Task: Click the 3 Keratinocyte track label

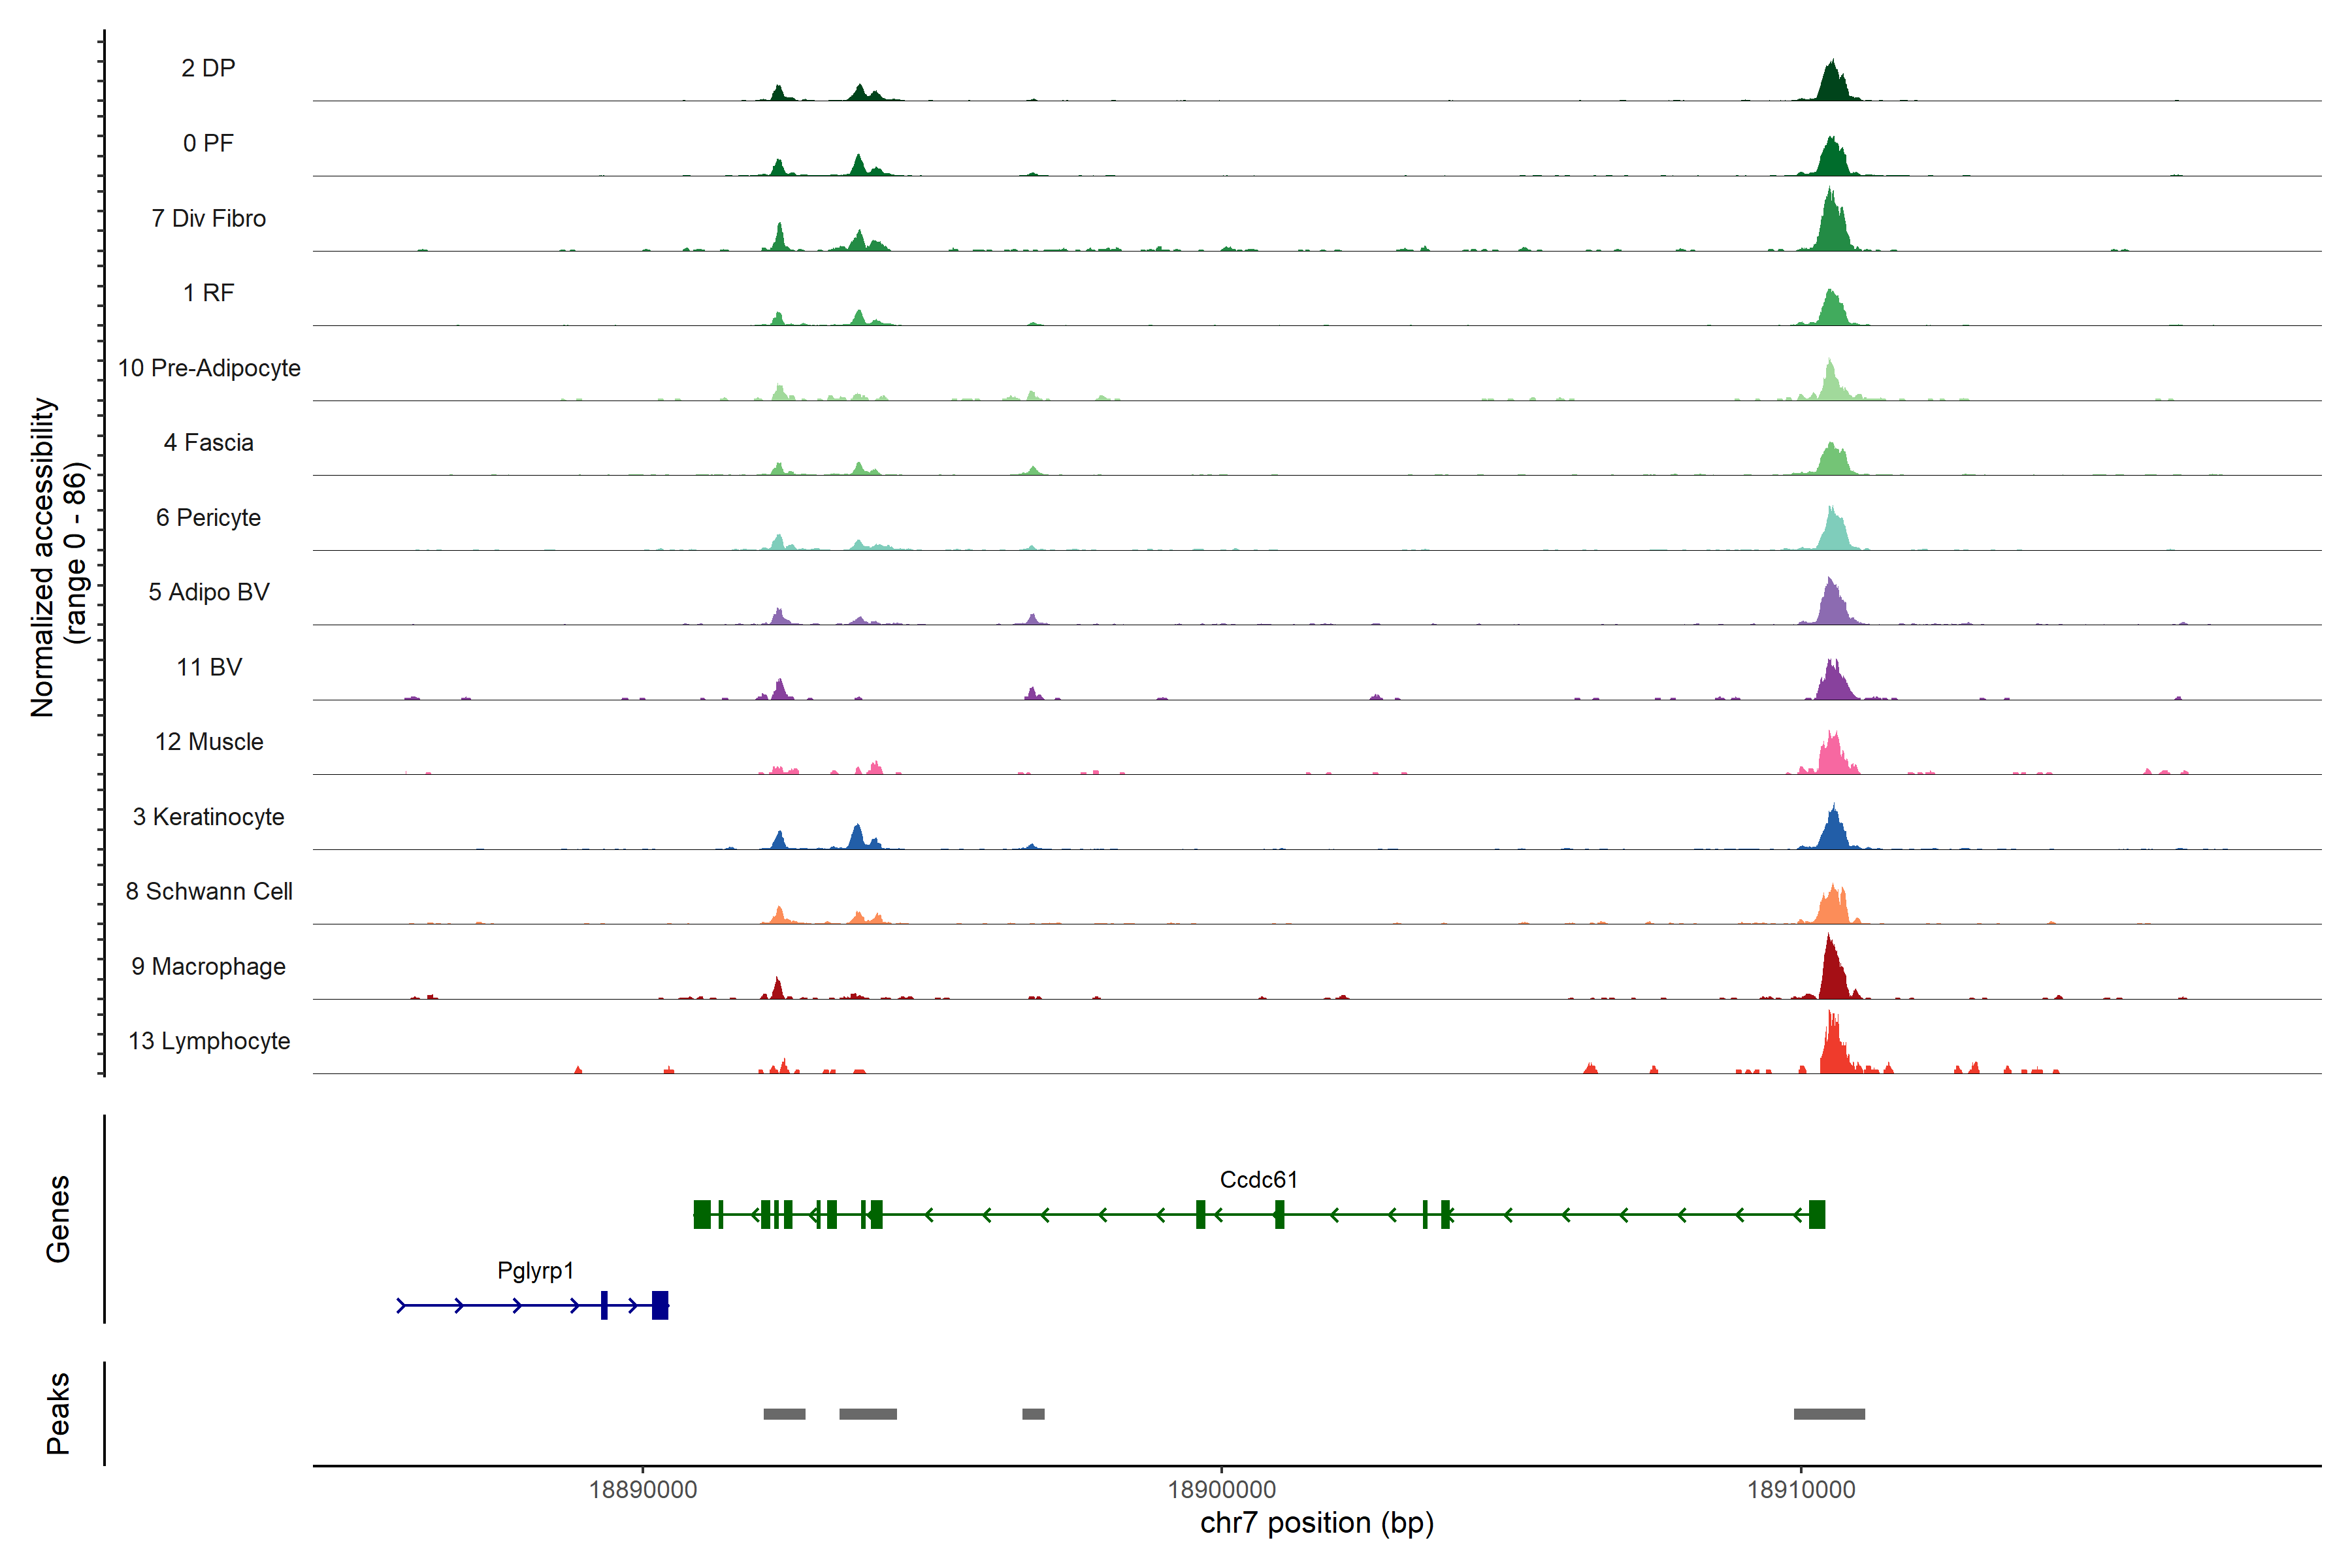Action: (x=208, y=817)
